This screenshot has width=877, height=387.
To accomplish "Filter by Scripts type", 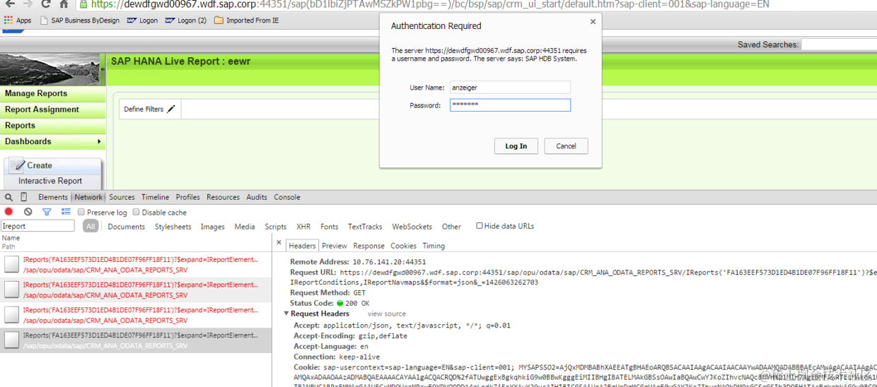I will coord(276,227).
